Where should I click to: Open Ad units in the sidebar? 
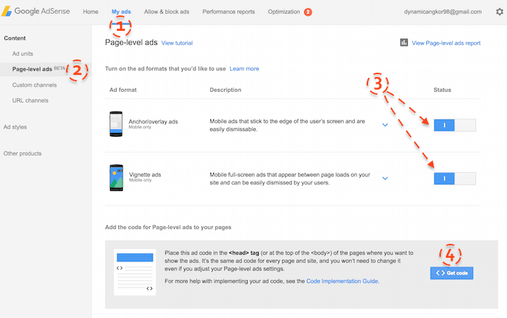23,54
